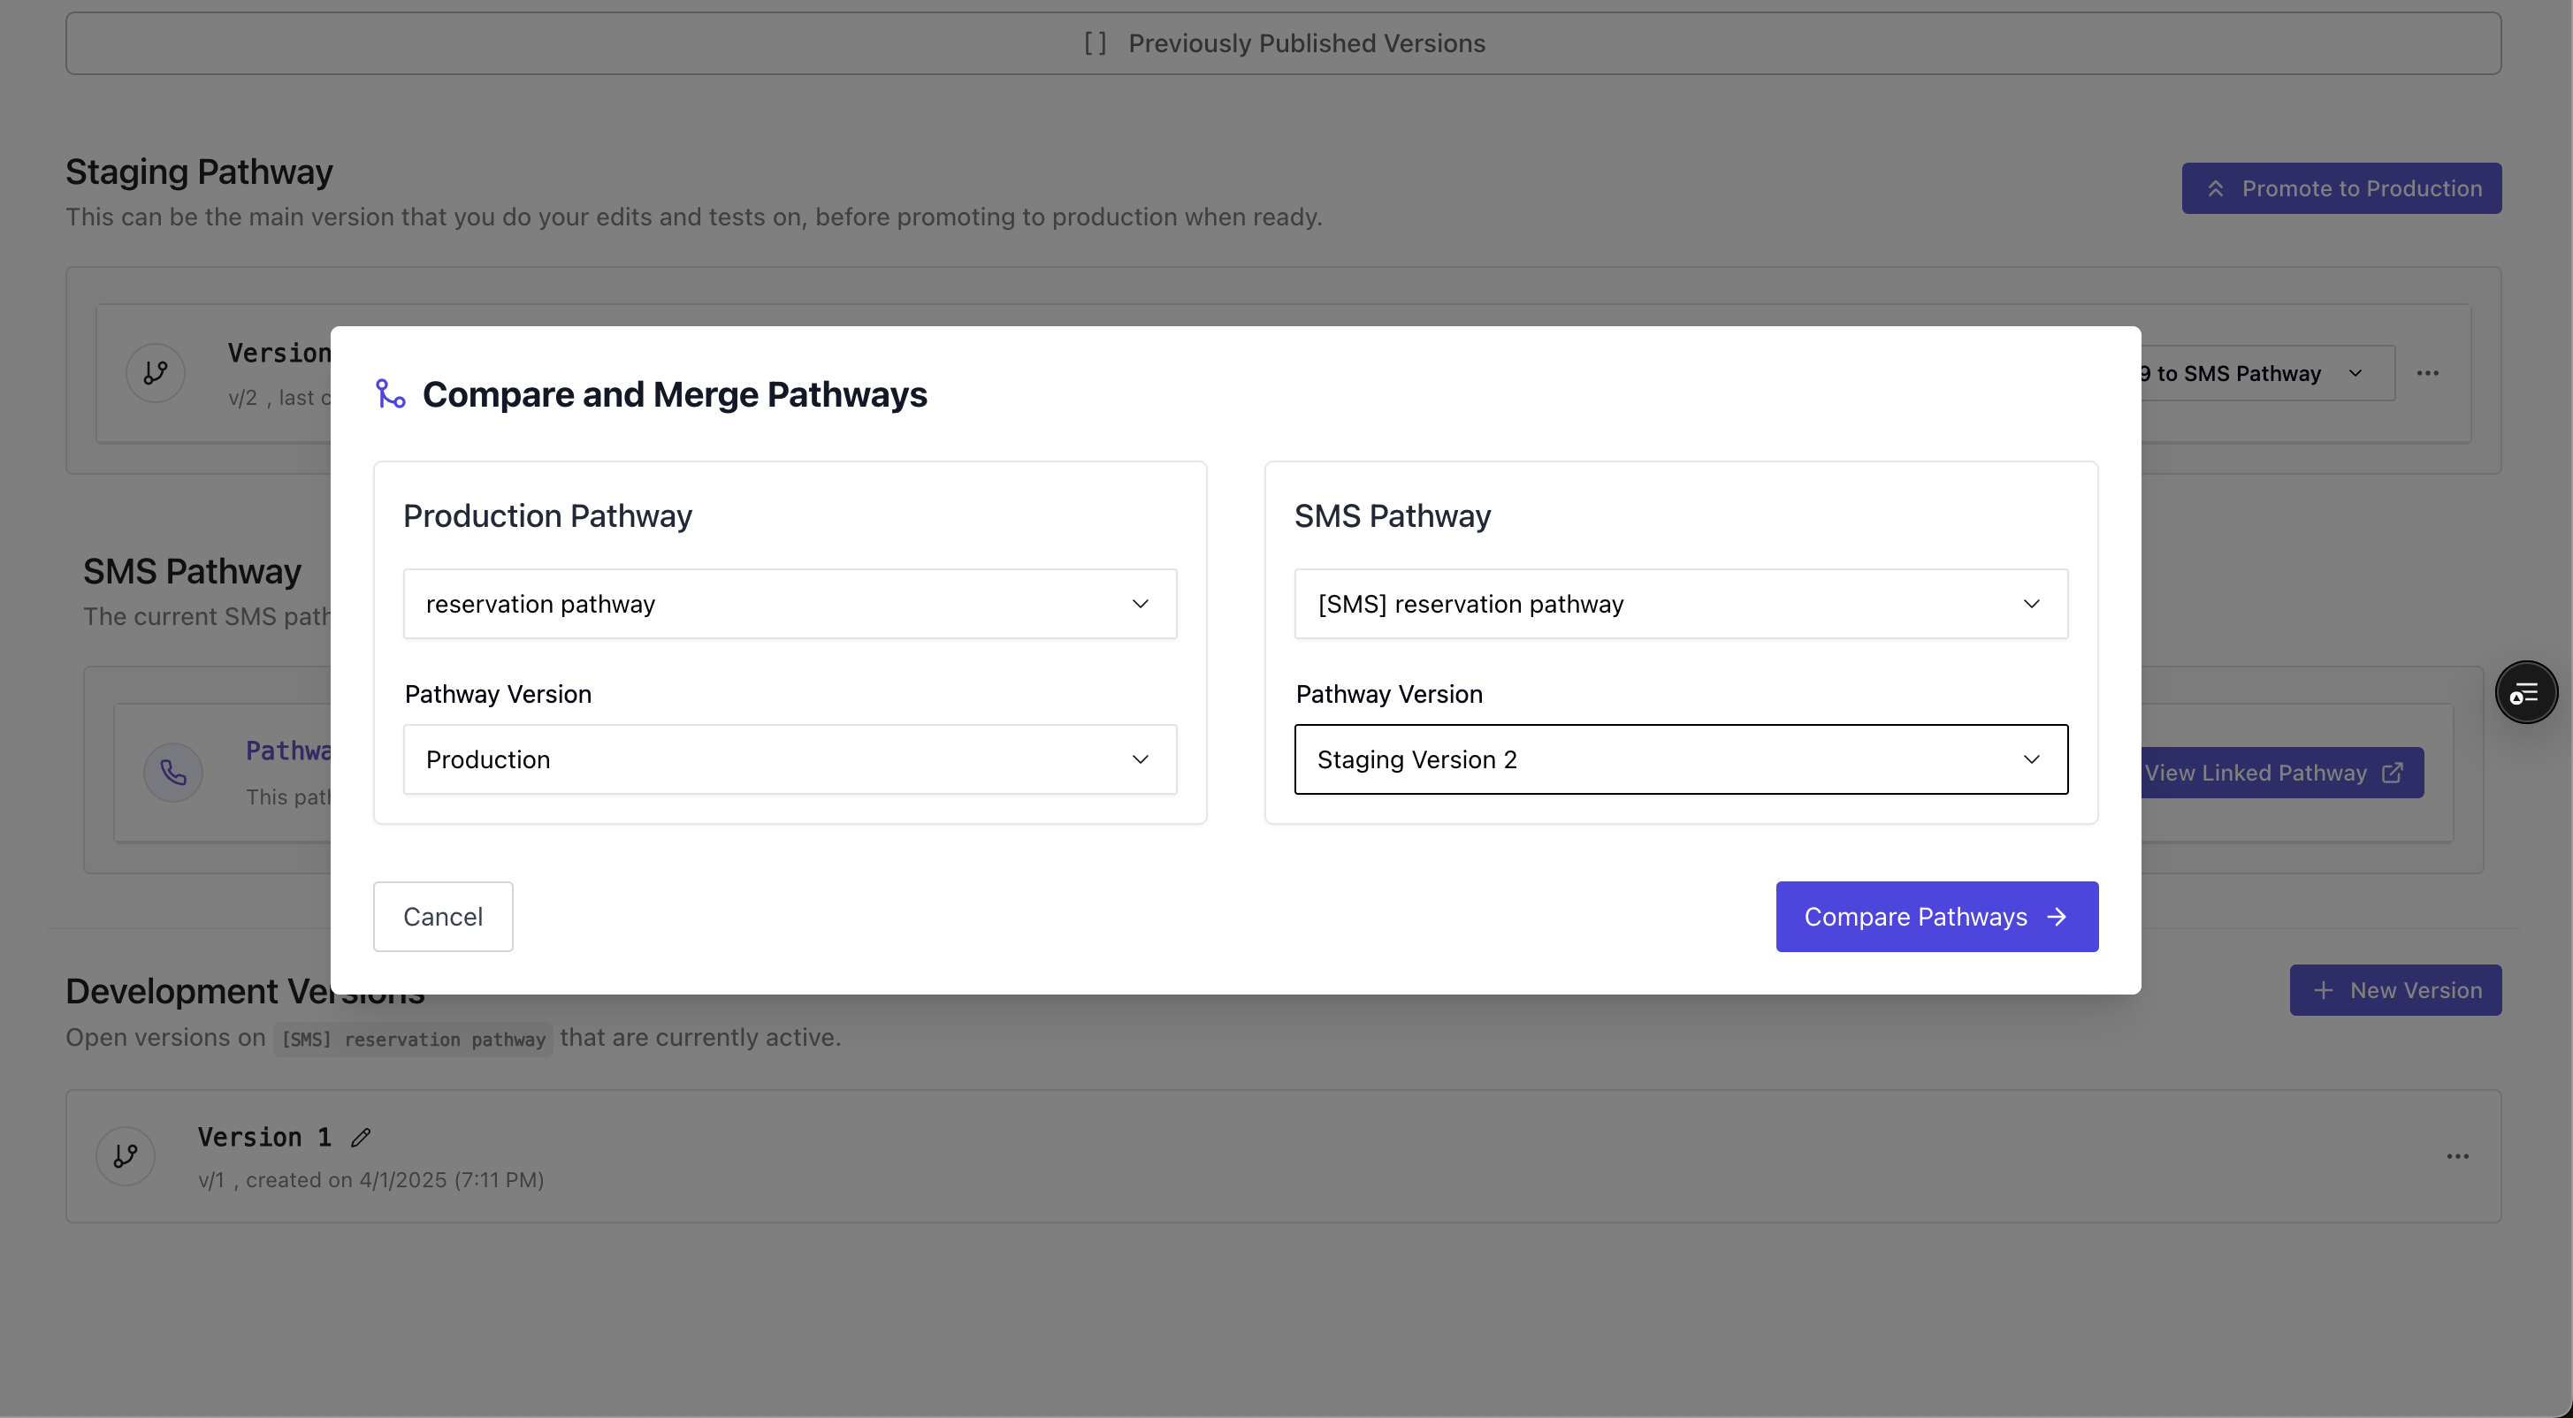Image resolution: width=2573 pixels, height=1418 pixels.
Task: Expand Previously Published Versions section
Action: (1282, 44)
